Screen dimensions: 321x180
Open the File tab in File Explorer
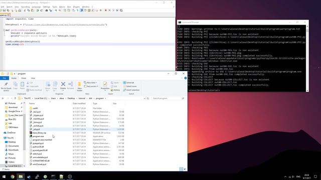pyautogui.click(x=5, y=78)
